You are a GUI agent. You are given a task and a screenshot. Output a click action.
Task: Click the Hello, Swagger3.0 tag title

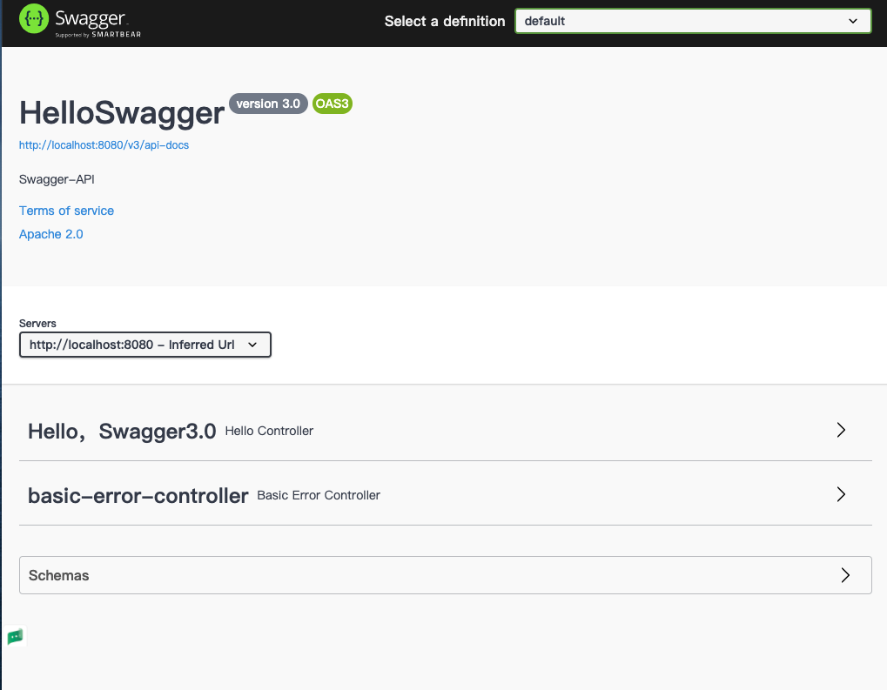coord(122,431)
